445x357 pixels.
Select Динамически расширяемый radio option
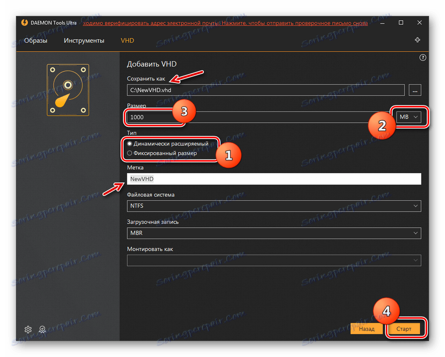(168, 144)
